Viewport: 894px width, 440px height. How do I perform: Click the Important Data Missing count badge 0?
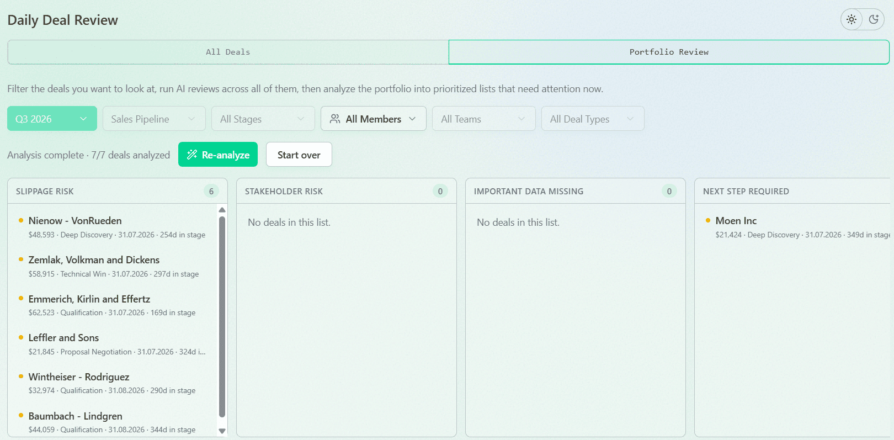669,191
